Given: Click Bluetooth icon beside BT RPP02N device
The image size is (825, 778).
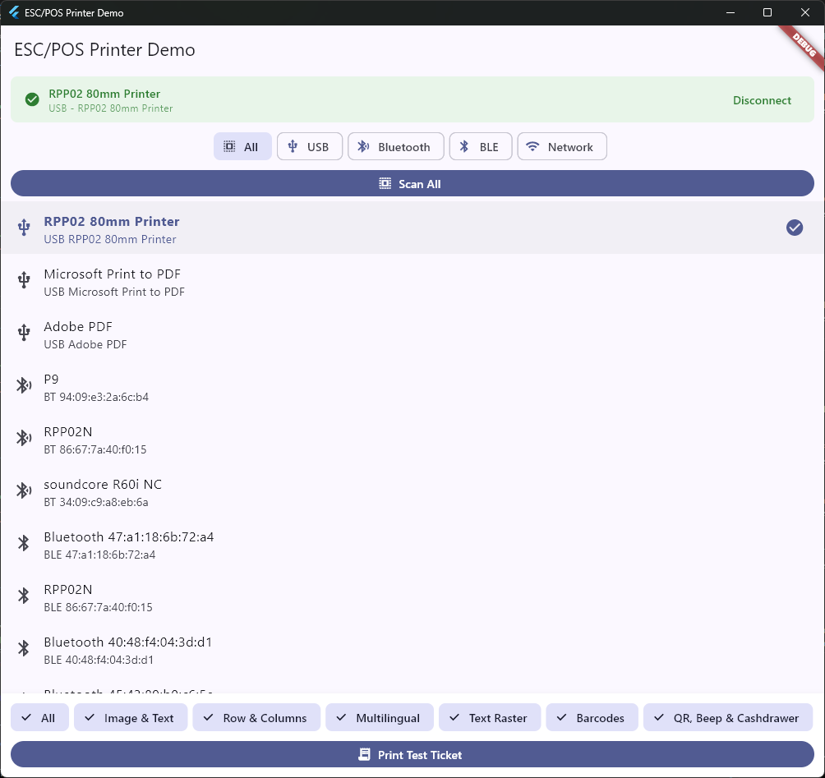Looking at the screenshot, I should [x=24, y=438].
